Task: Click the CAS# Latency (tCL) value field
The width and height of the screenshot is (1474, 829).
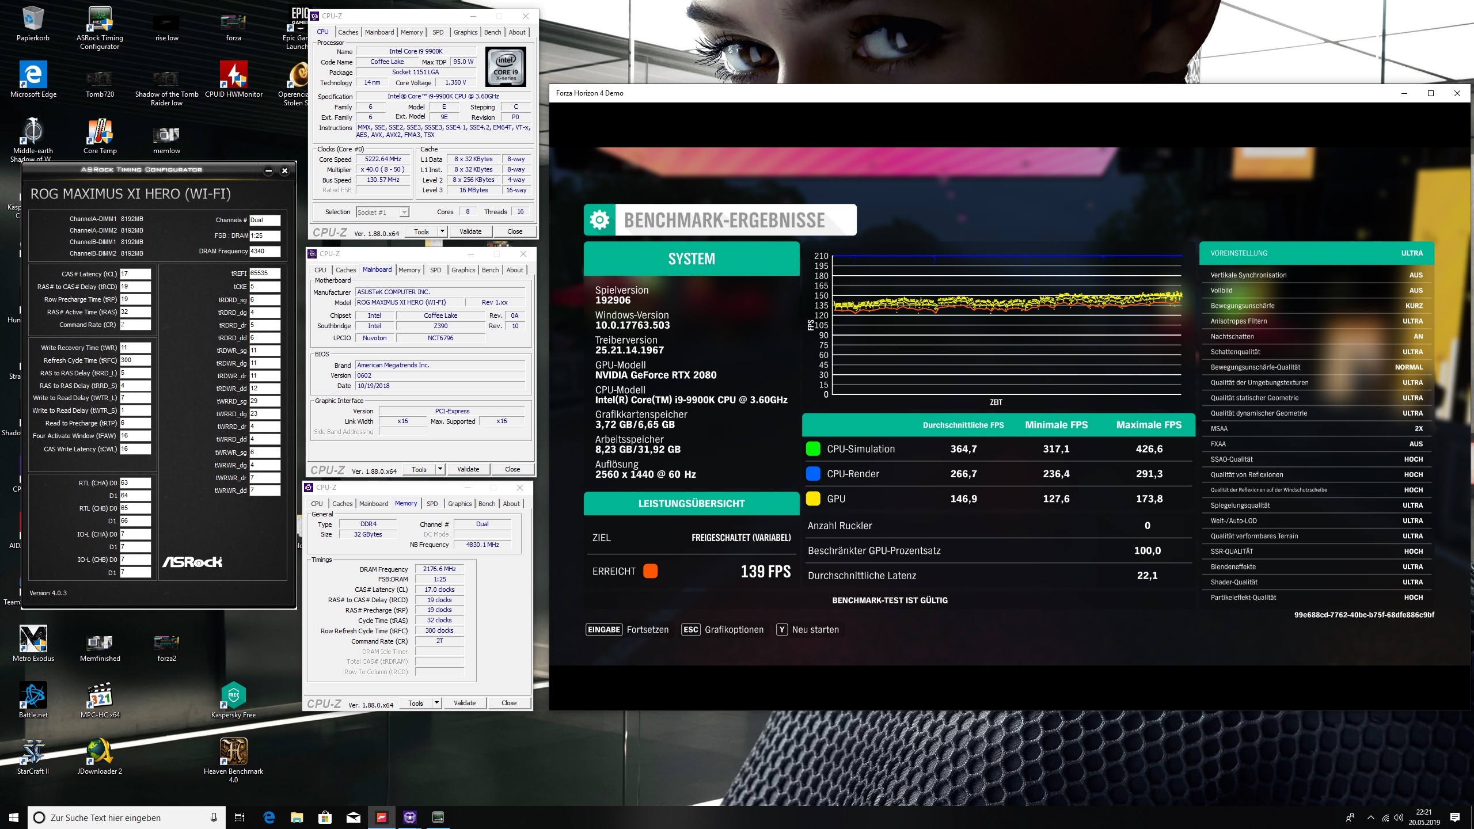Action: pos(135,274)
